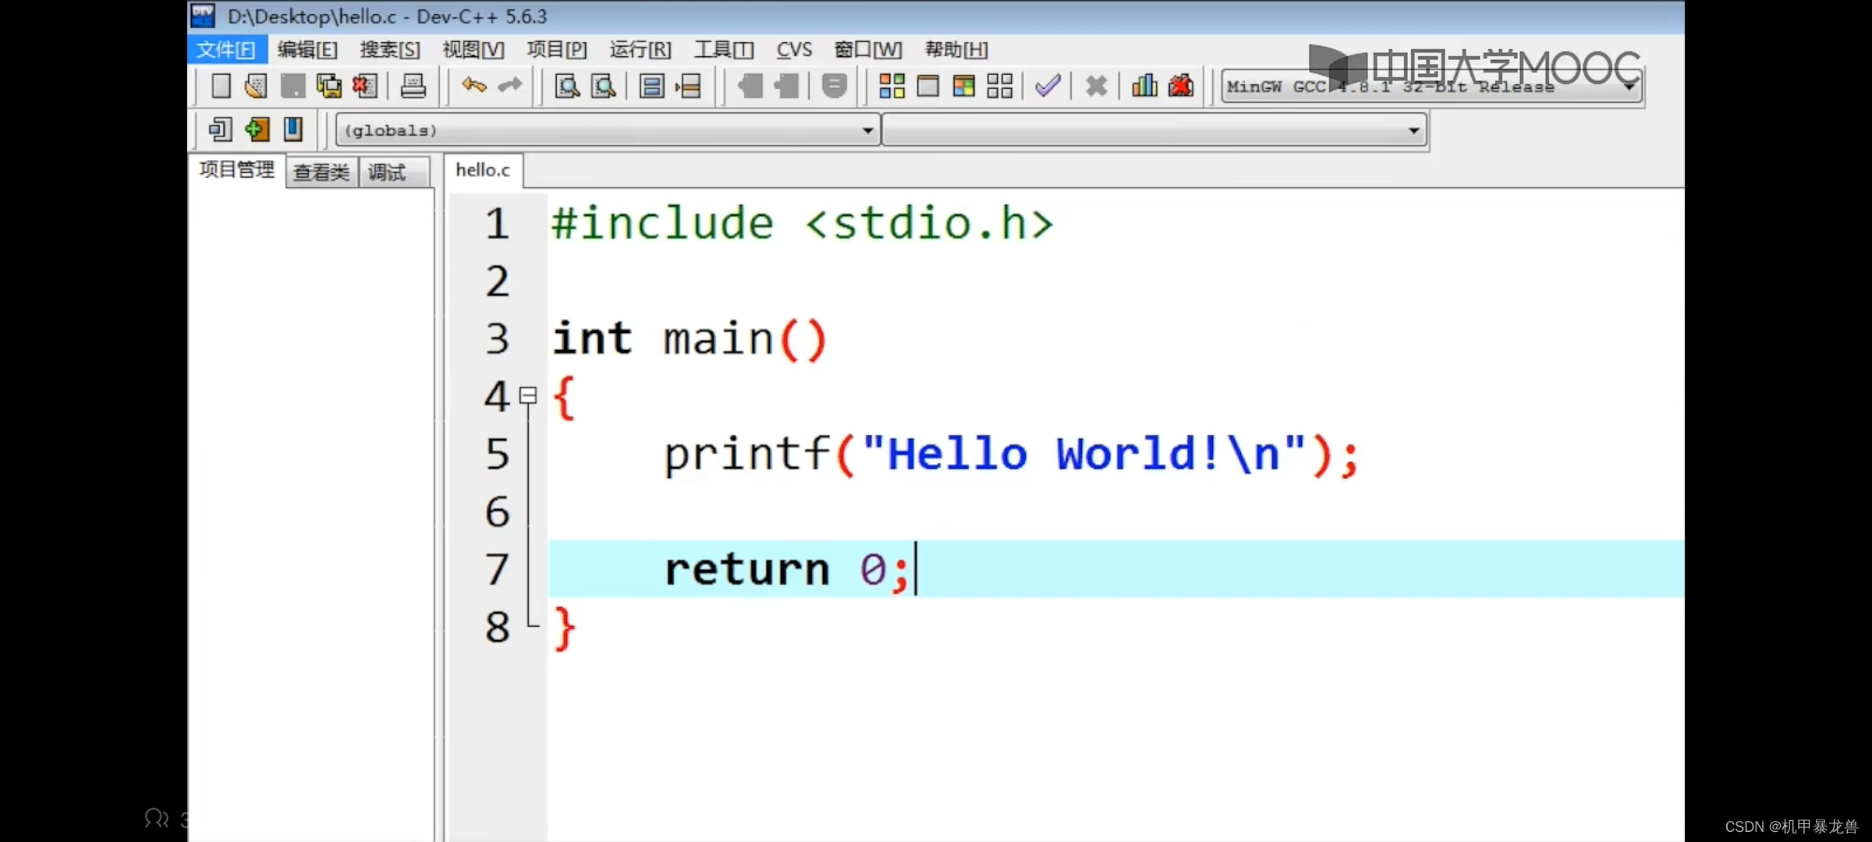Select the hello.c editor tab
The image size is (1872, 842).
(x=483, y=170)
